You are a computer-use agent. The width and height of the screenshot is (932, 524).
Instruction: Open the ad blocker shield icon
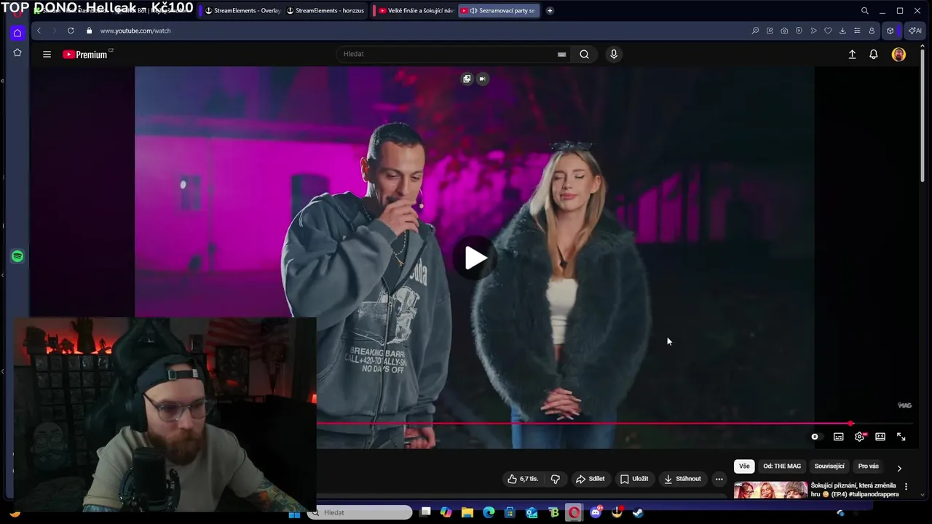[x=799, y=31]
